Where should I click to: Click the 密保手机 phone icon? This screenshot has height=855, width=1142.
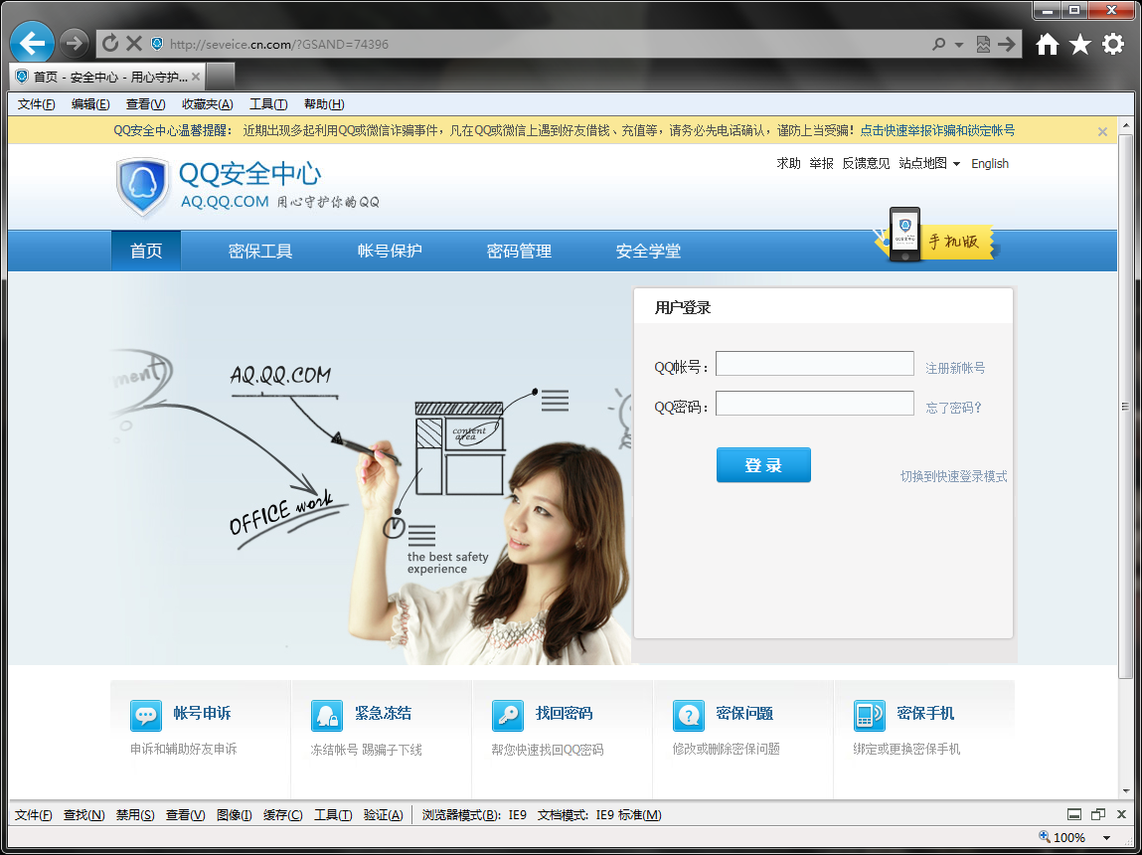tap(869, 715)
